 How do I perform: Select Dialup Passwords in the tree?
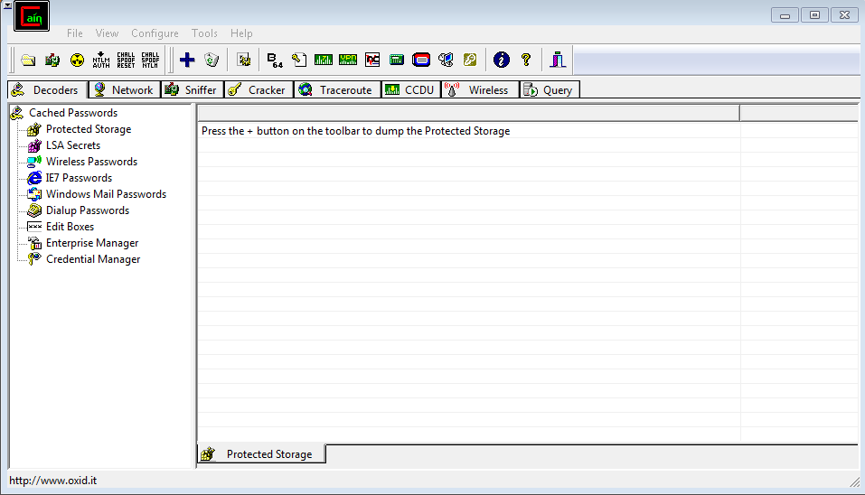[88, 210]
